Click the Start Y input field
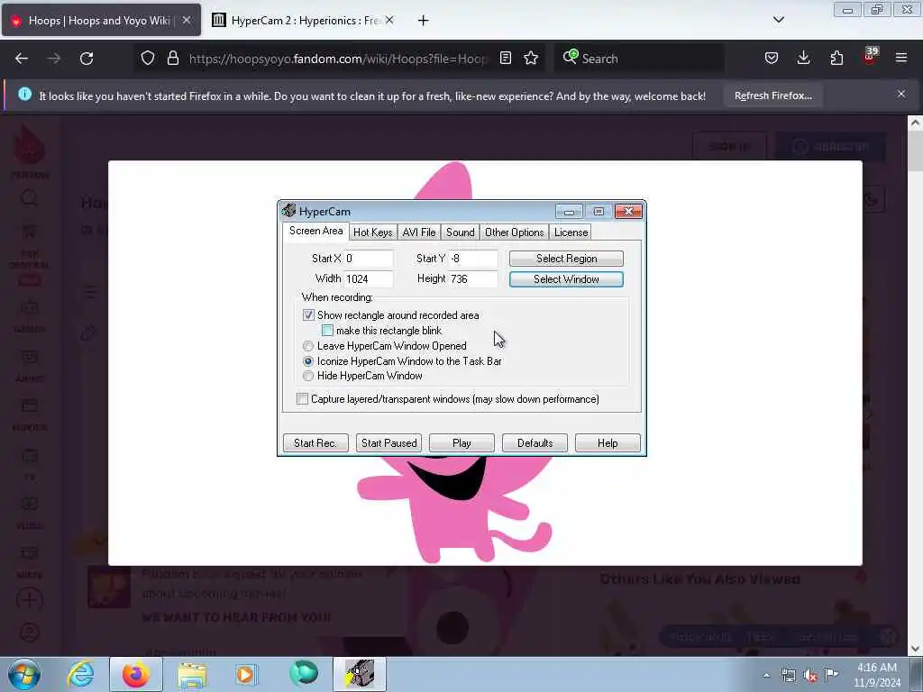The height and width of the screenshot is (692, 923). tap(472, 259)
